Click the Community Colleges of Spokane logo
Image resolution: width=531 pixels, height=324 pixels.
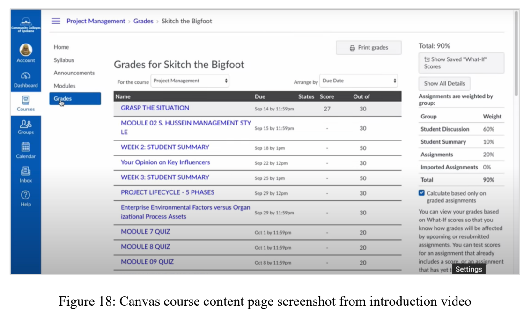tap(26, 25)
